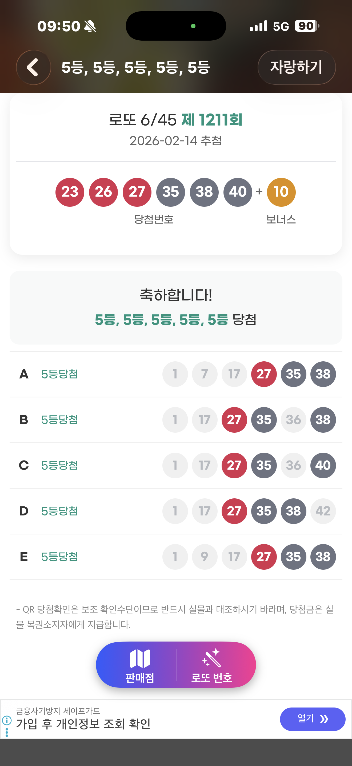
Task: Select row A 5등당첨 label
Action: click(59, 374)
